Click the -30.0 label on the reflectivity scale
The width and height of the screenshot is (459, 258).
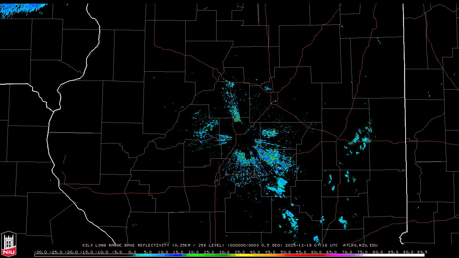click(40, 252)
